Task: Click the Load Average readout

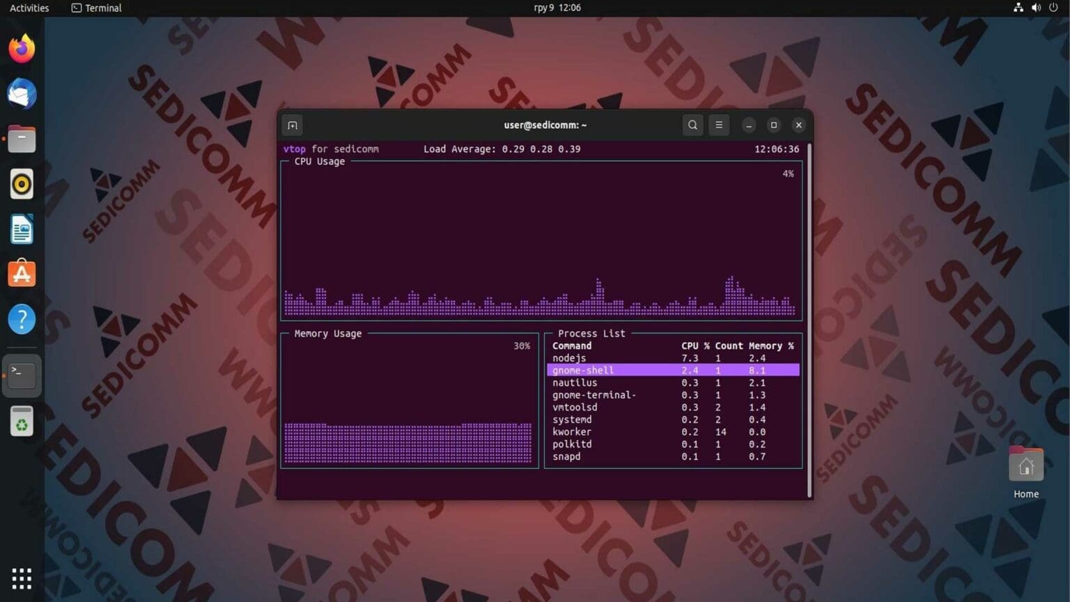Action: (x=502, y=149)
